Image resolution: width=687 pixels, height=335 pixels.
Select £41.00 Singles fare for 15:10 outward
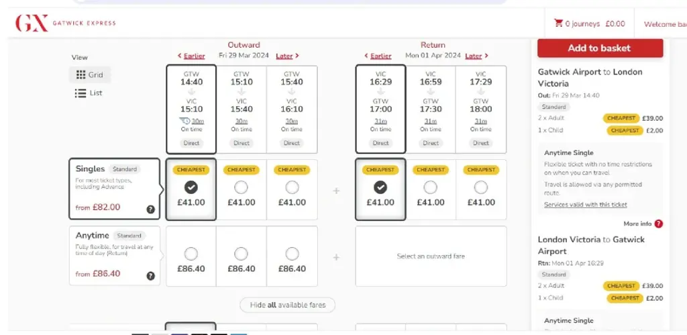242,187
